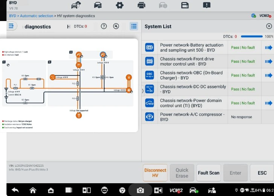Click the A/C compressor system icon
This screenshot has width=274, height=196.
click(150, 117)
